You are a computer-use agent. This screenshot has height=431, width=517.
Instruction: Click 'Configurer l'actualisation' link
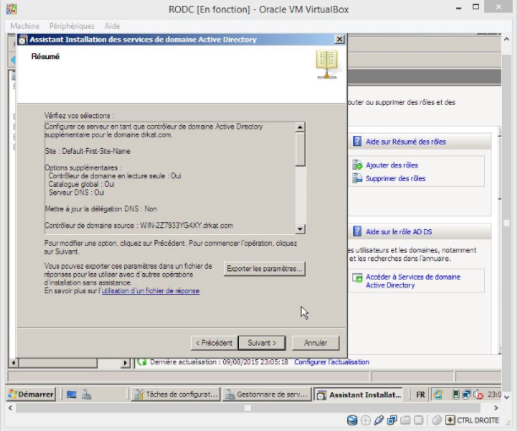tap(332, 362)
